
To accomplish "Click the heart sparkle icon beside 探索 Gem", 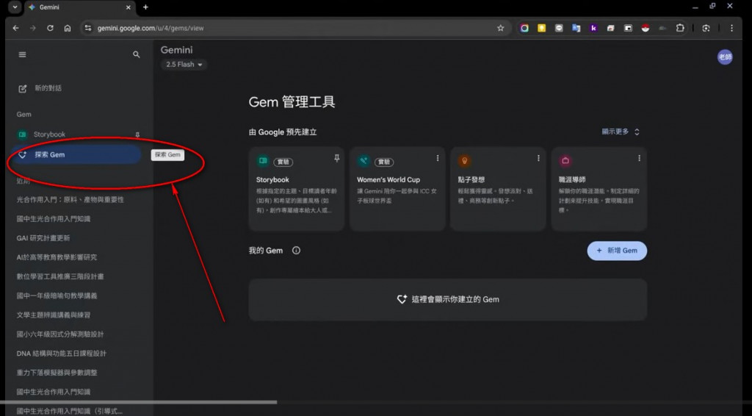I will [23, 154].
